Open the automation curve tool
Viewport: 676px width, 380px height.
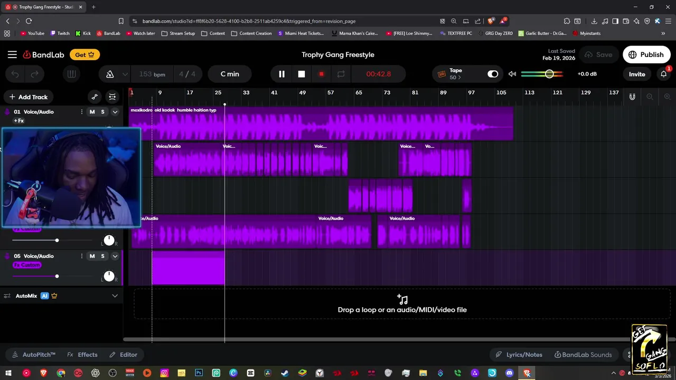(x=95, y=97)
